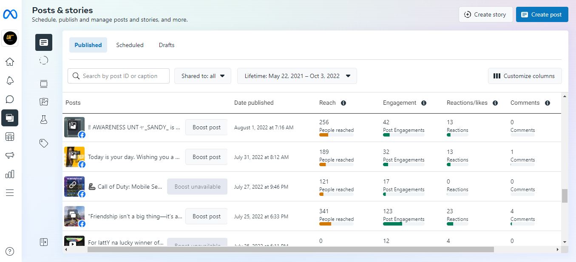Show Engagement info tooltip icon
The height and width of the screenshot is (262, 576).
tap(424, 103)
